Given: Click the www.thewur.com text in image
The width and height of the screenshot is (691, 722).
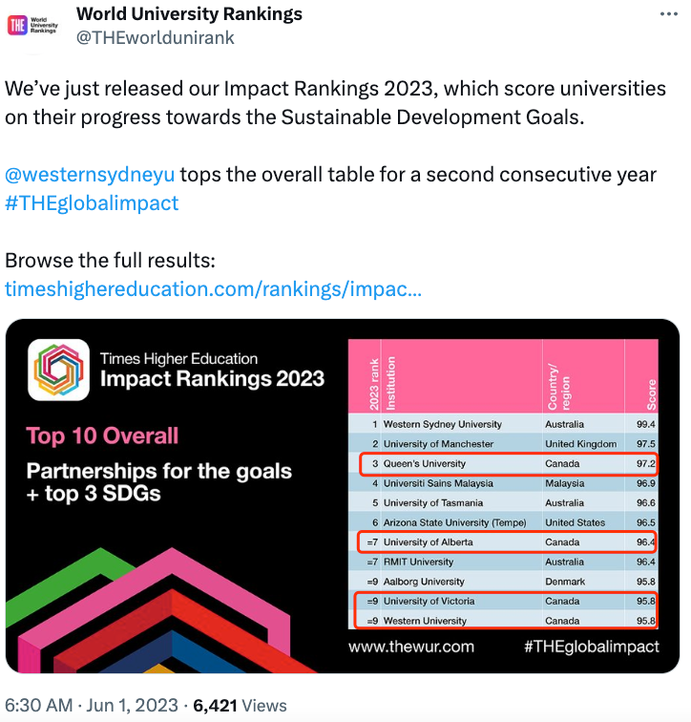Looking at the screenshot, I should pyautogui.click(x=411, y=647).
